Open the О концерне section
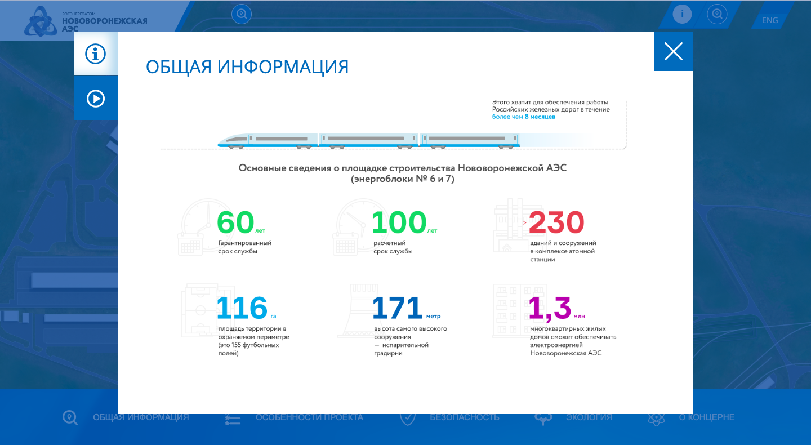Screen dimensions: 811x445 tap(706, 417)
